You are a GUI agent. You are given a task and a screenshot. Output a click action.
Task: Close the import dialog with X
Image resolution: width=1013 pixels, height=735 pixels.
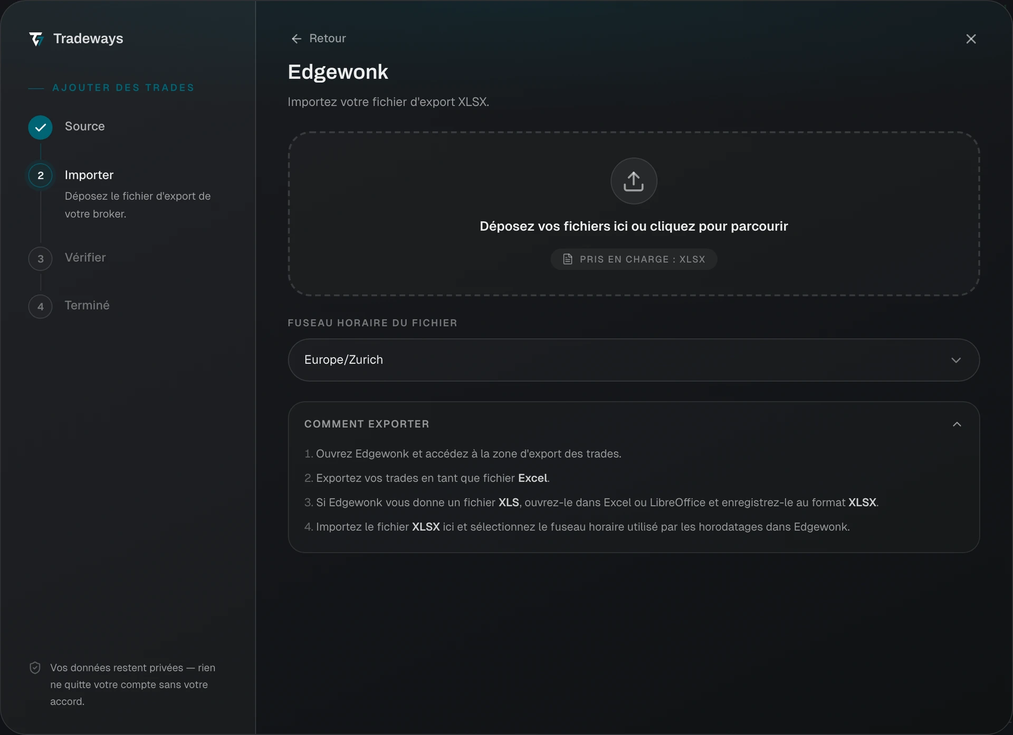tap(971, 39)
